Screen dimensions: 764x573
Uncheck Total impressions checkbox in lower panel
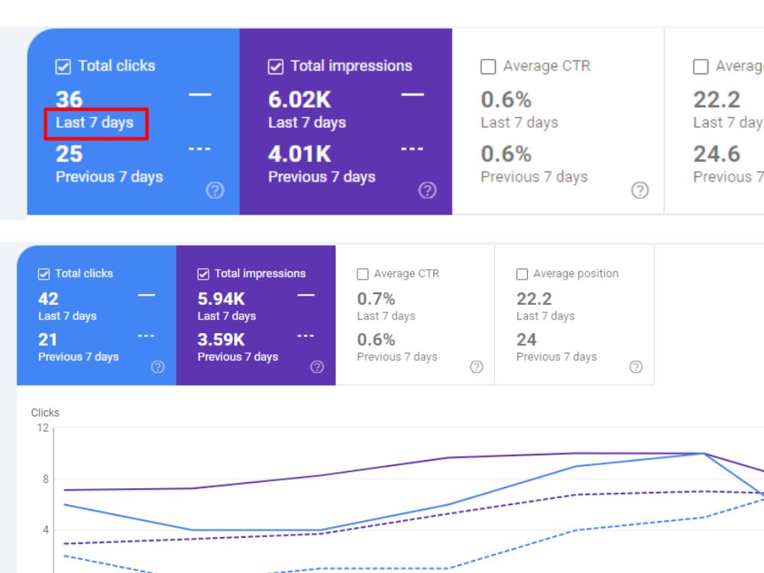(203, 274)
